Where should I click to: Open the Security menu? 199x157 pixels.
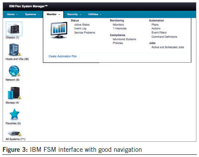[74, 14]
